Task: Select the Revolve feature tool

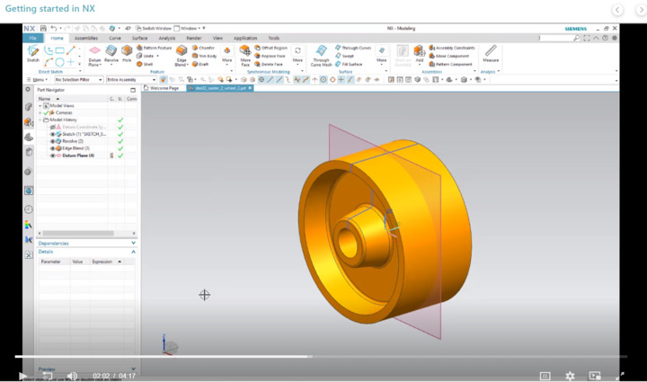Action: [111, 54]
